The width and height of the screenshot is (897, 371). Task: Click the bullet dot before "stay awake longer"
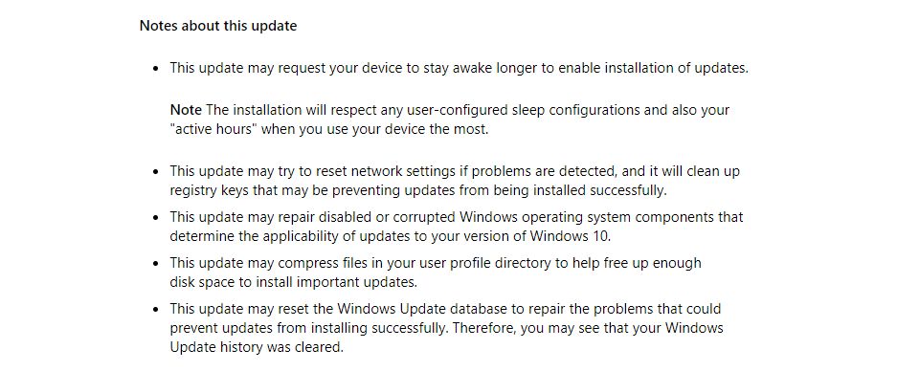click(x=156, y=69)
